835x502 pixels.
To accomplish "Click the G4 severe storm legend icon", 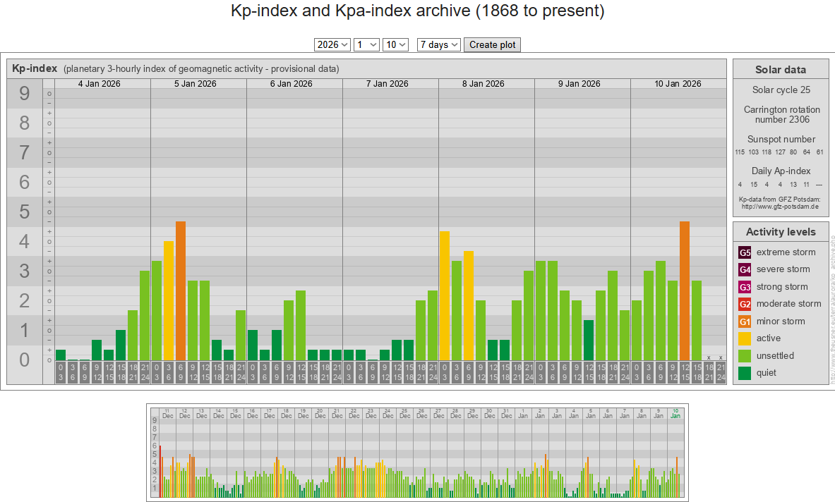I will [x=745, y=269].
